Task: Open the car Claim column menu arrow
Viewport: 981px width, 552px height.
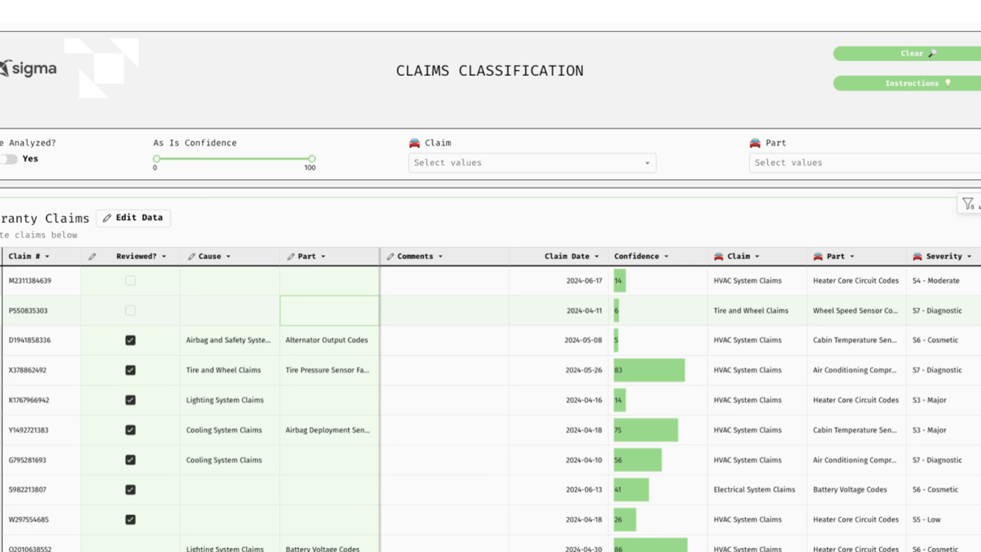Action: 757,257
